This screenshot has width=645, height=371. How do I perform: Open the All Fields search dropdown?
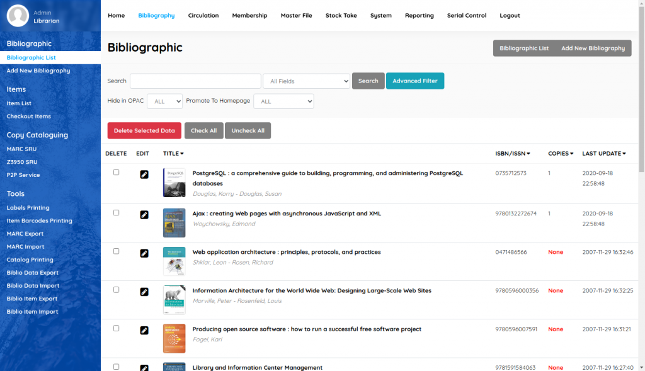306,81
